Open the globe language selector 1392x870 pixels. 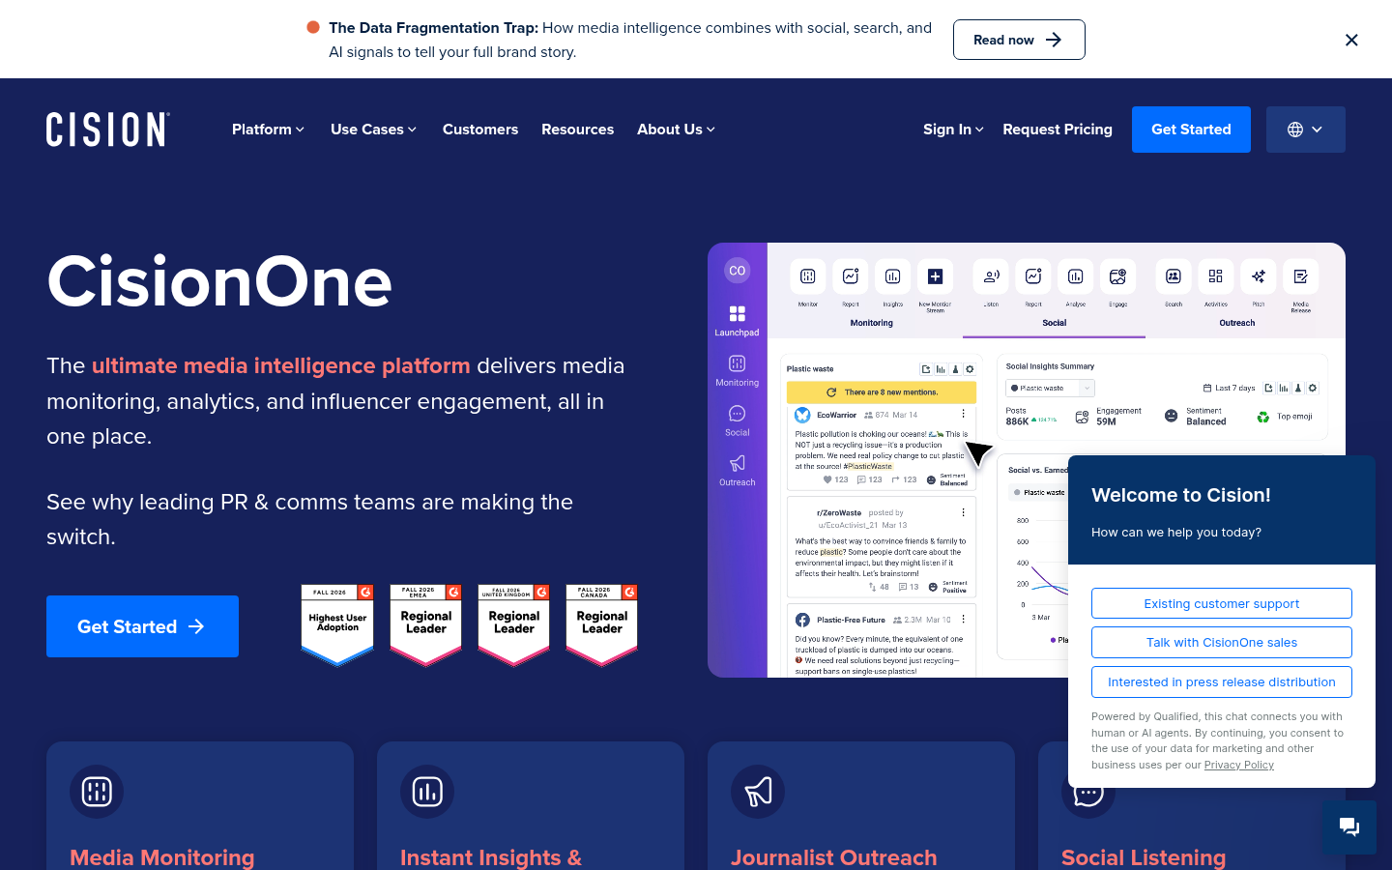click(x=1306, y=130)
